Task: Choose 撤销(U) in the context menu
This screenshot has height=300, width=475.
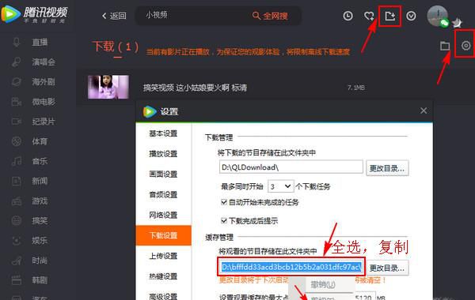Action: 323,284
